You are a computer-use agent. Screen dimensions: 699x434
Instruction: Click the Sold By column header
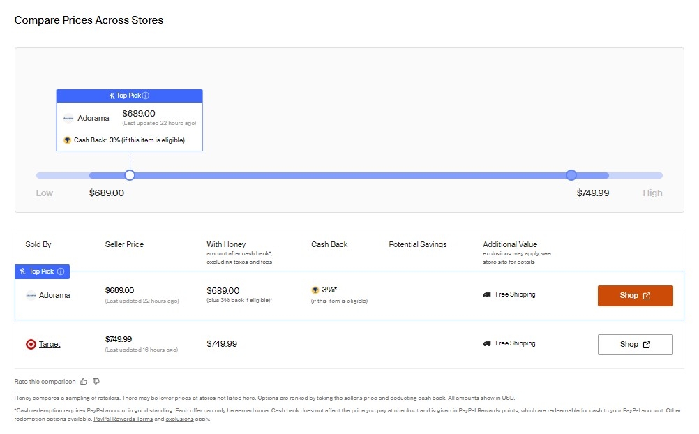(x=38, y=244)
